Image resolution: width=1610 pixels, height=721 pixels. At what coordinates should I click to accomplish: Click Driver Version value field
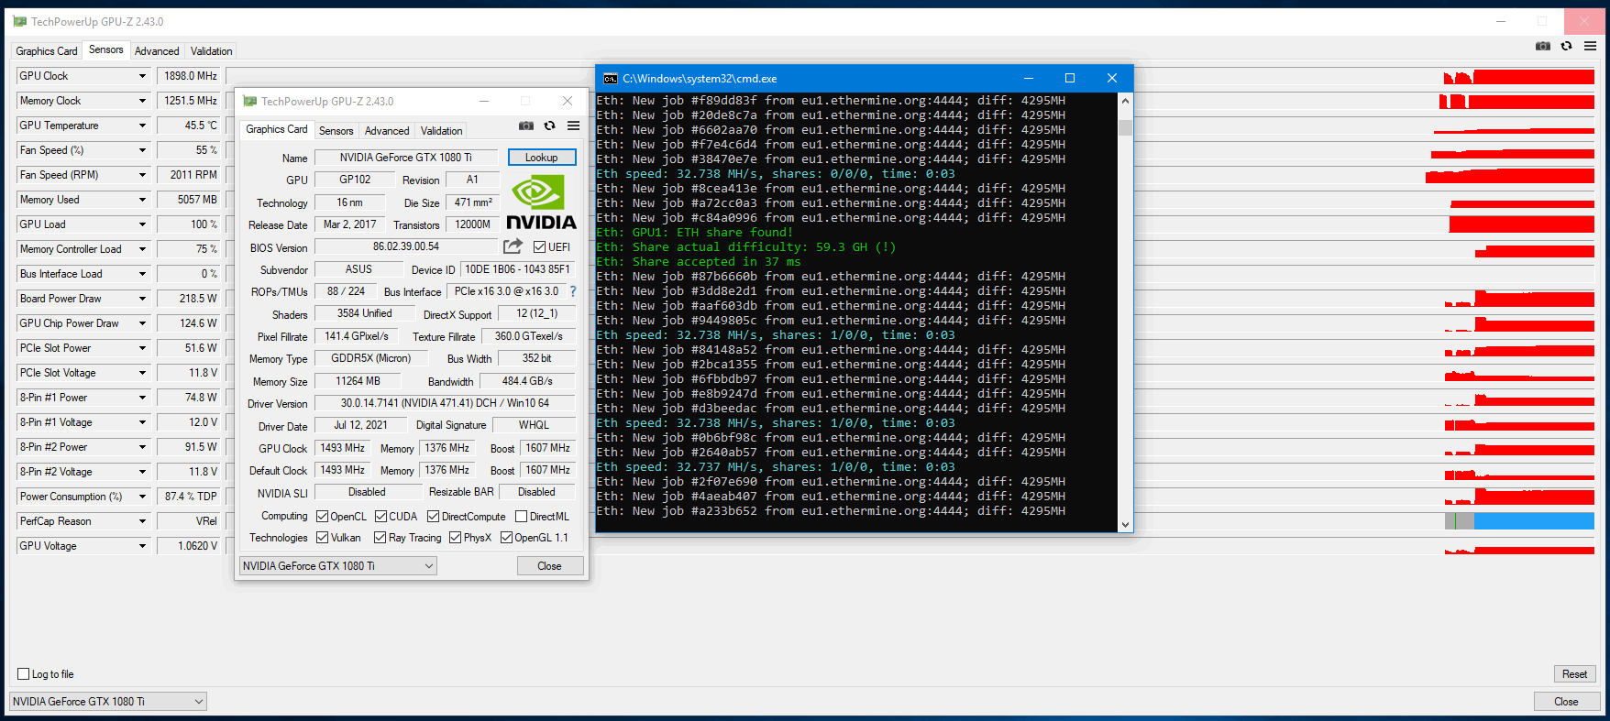pyautogui.click(x=445, y=403)
